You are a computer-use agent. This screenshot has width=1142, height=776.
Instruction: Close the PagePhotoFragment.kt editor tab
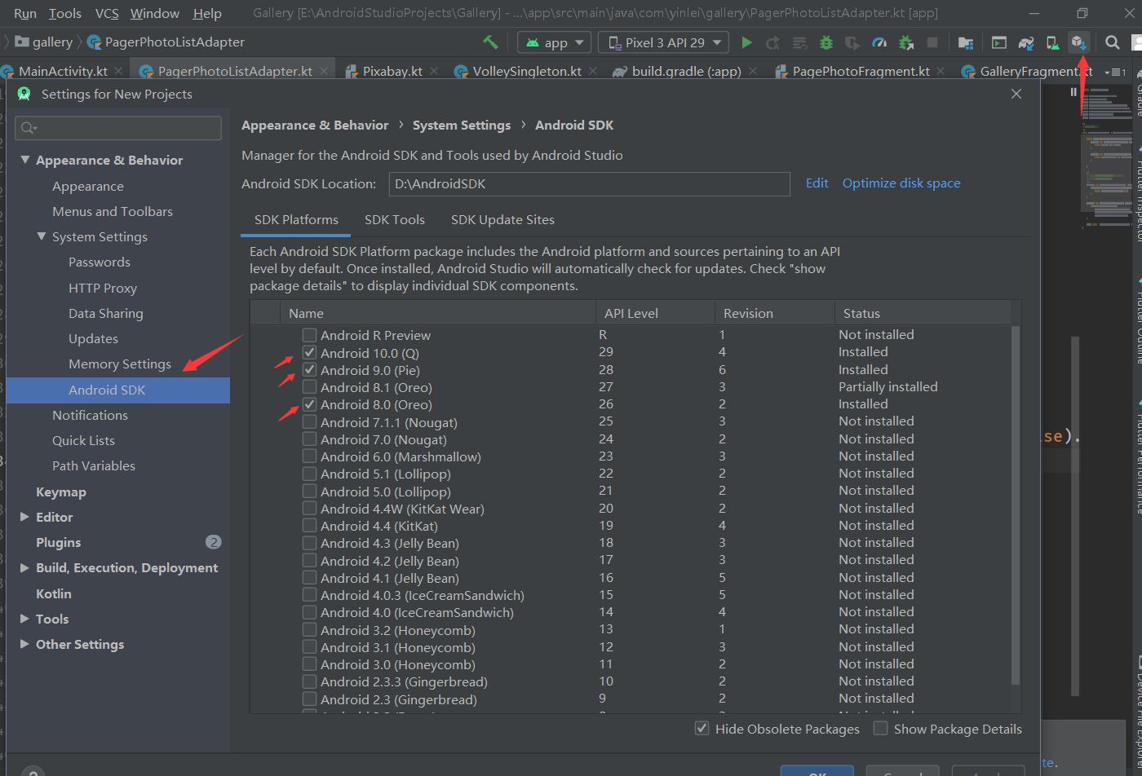click(x=941, y=72)
